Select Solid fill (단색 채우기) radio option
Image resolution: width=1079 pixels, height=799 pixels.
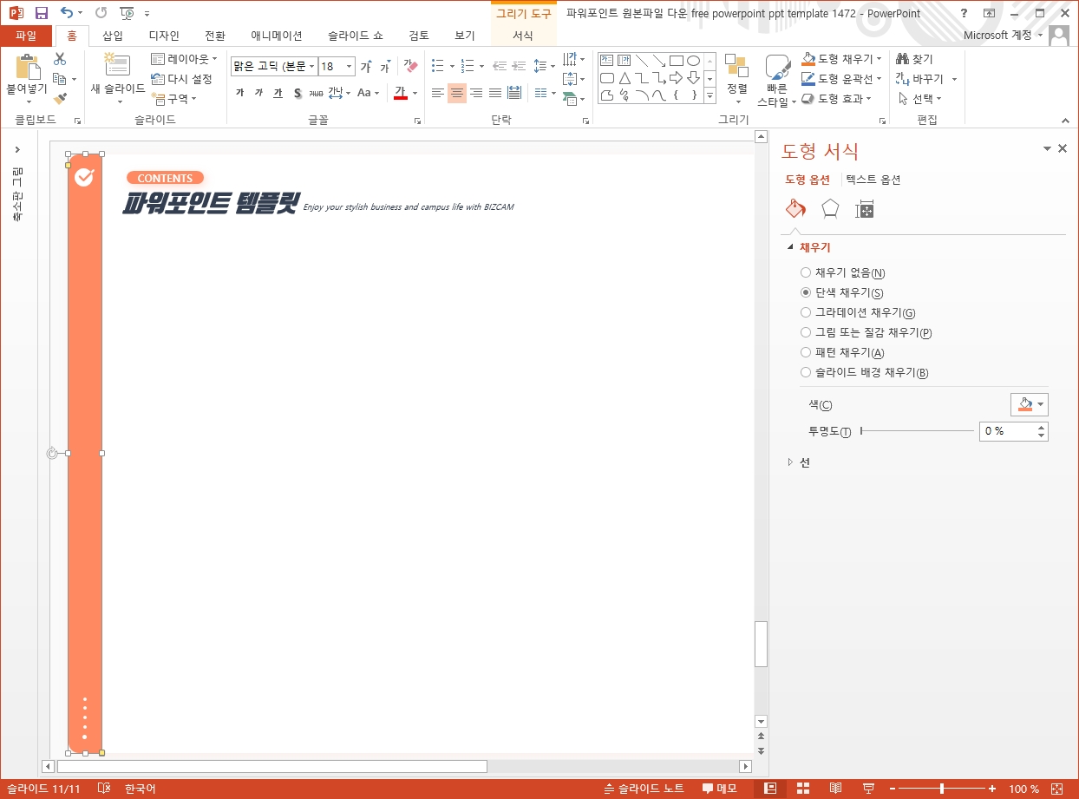click(842, 292)
